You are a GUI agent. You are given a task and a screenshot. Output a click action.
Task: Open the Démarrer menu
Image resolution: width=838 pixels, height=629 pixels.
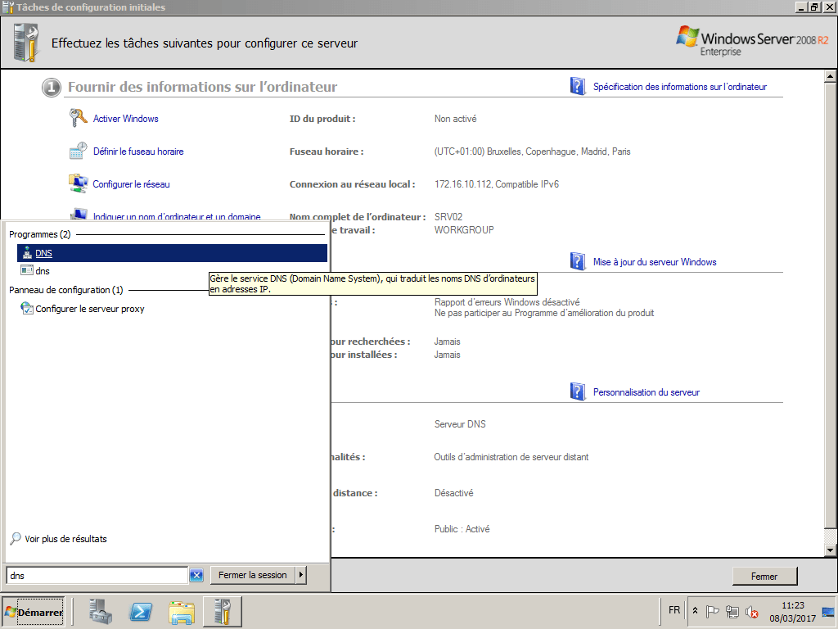(33, 611)
